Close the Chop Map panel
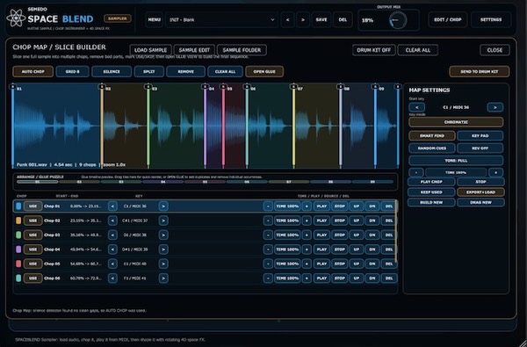This screenshot has height=347, width=527. pos(495,50)
